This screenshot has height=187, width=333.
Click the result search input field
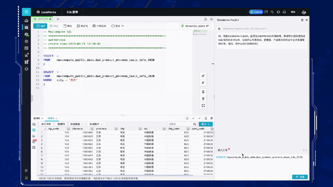pyautogui.click(x=180, y=124)
